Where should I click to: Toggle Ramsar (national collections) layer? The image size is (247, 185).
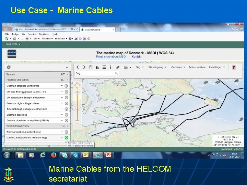66,132
